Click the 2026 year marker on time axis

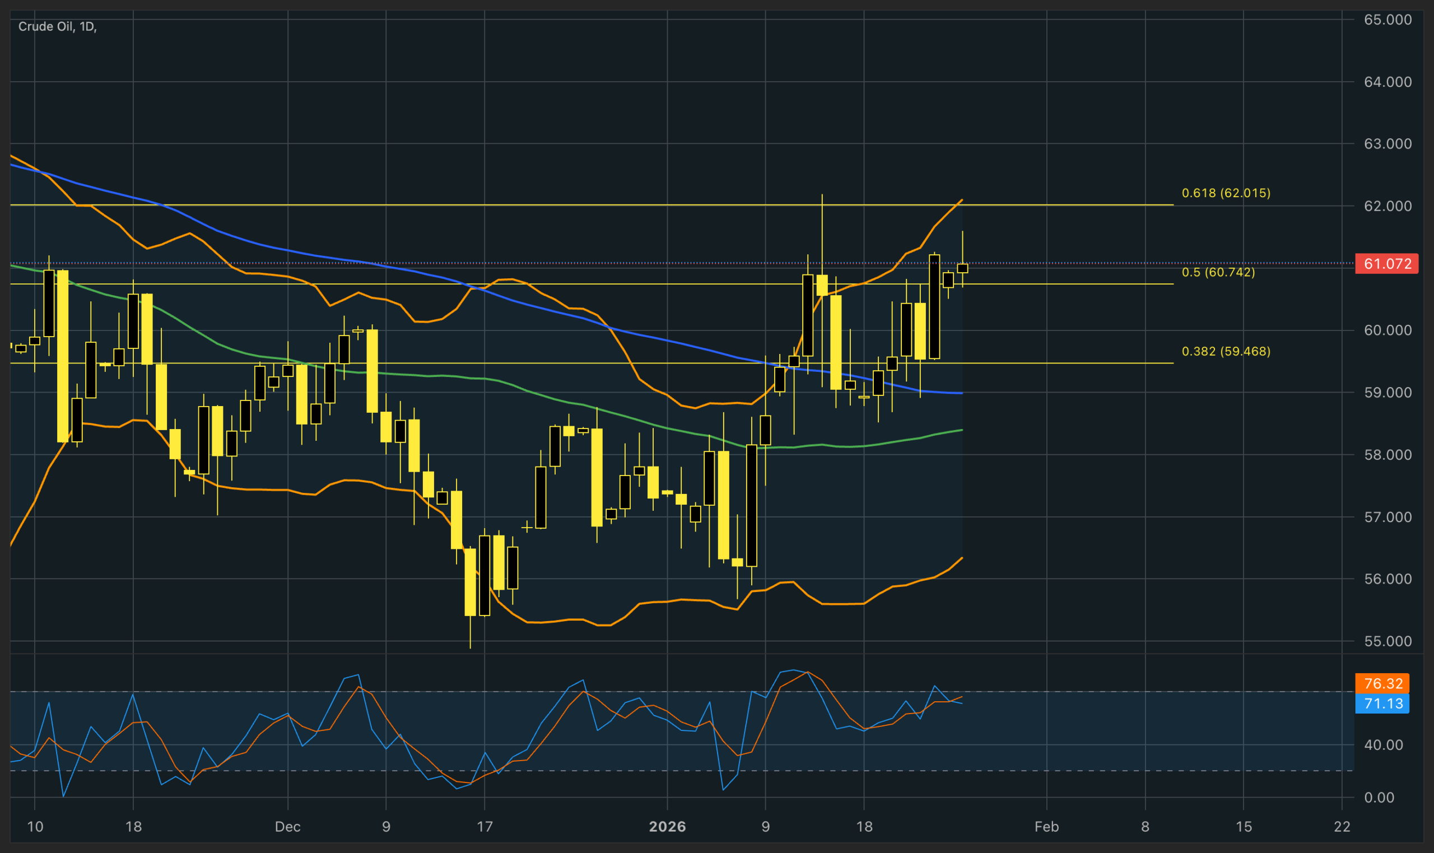(x=667, y=827)
